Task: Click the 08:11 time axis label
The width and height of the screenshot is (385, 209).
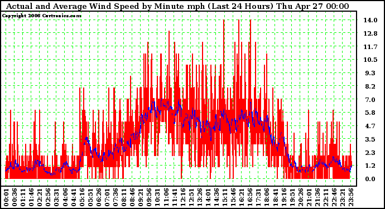Action: pos(123,197)
